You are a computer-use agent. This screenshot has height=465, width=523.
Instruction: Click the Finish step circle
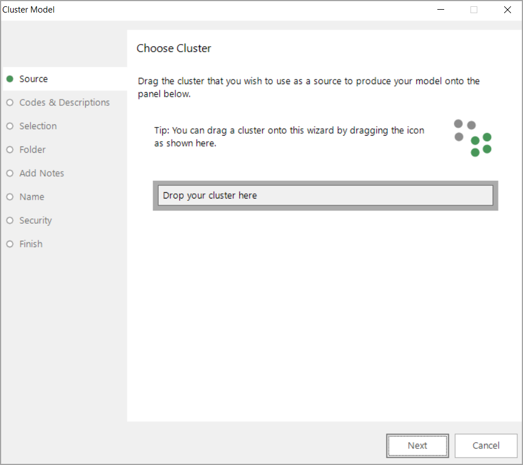click(10, 244)
